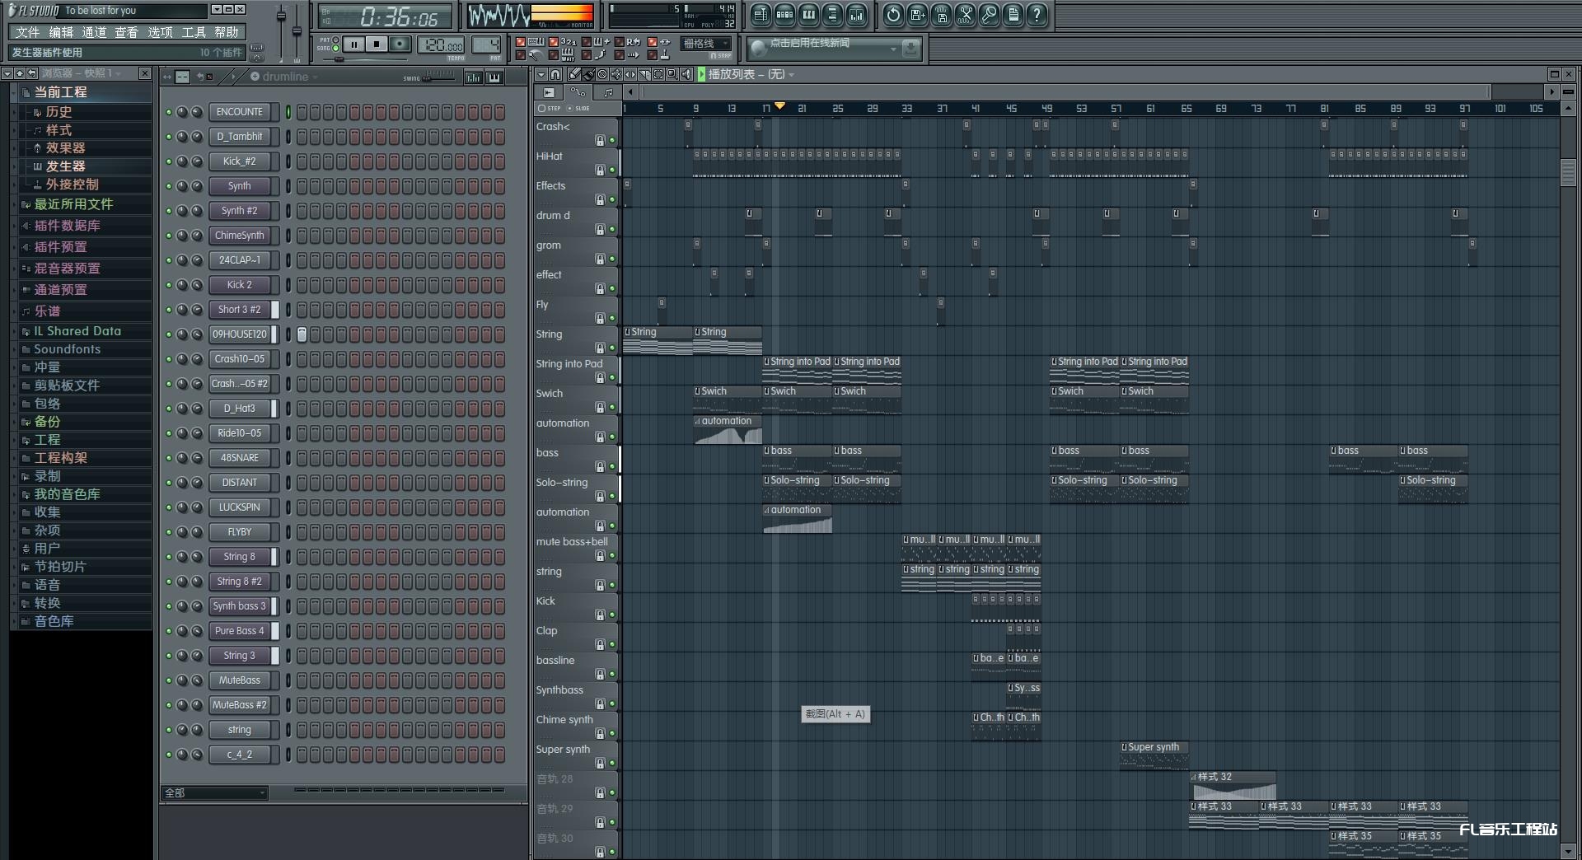The width and height of the screenshot is (1582, 860).
Task: Toggle recording countdown option
Action: pos(554,41)
